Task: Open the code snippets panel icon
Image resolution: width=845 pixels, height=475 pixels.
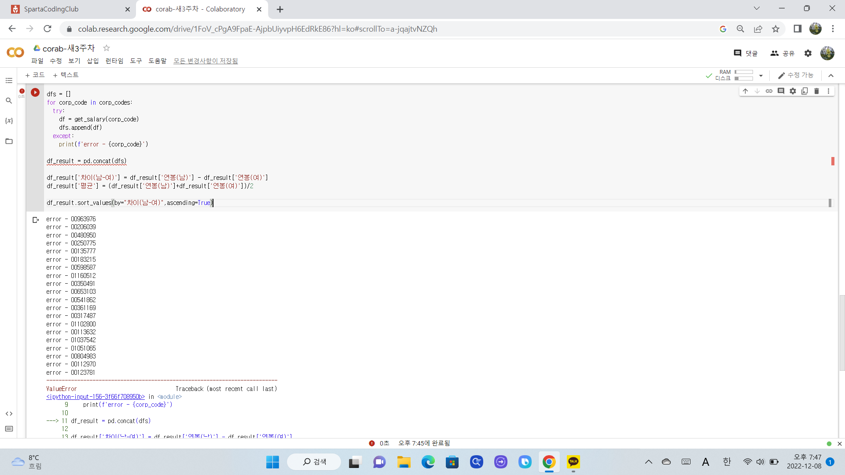Action: (9, 413)
